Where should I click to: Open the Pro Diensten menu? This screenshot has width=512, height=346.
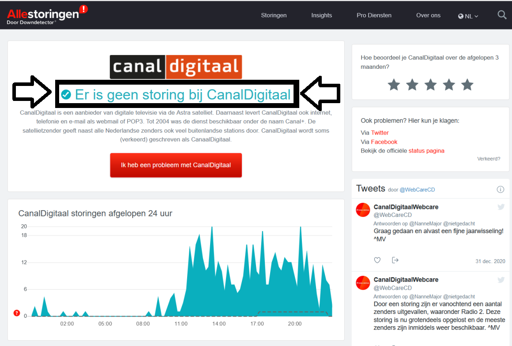374,15
